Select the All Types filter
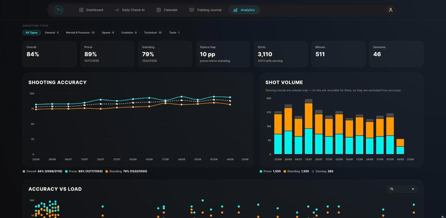Viewport: 446px width, 218px height. (x=32, y=33)
